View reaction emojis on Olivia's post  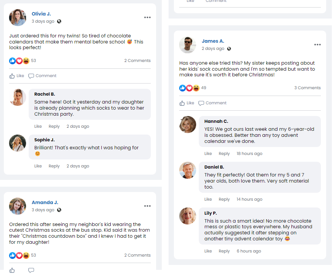point(19,60)
